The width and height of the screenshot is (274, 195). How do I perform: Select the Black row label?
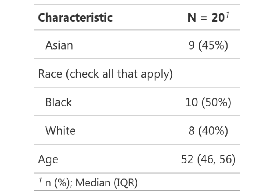pyautogui.click(x=59, y=102)
